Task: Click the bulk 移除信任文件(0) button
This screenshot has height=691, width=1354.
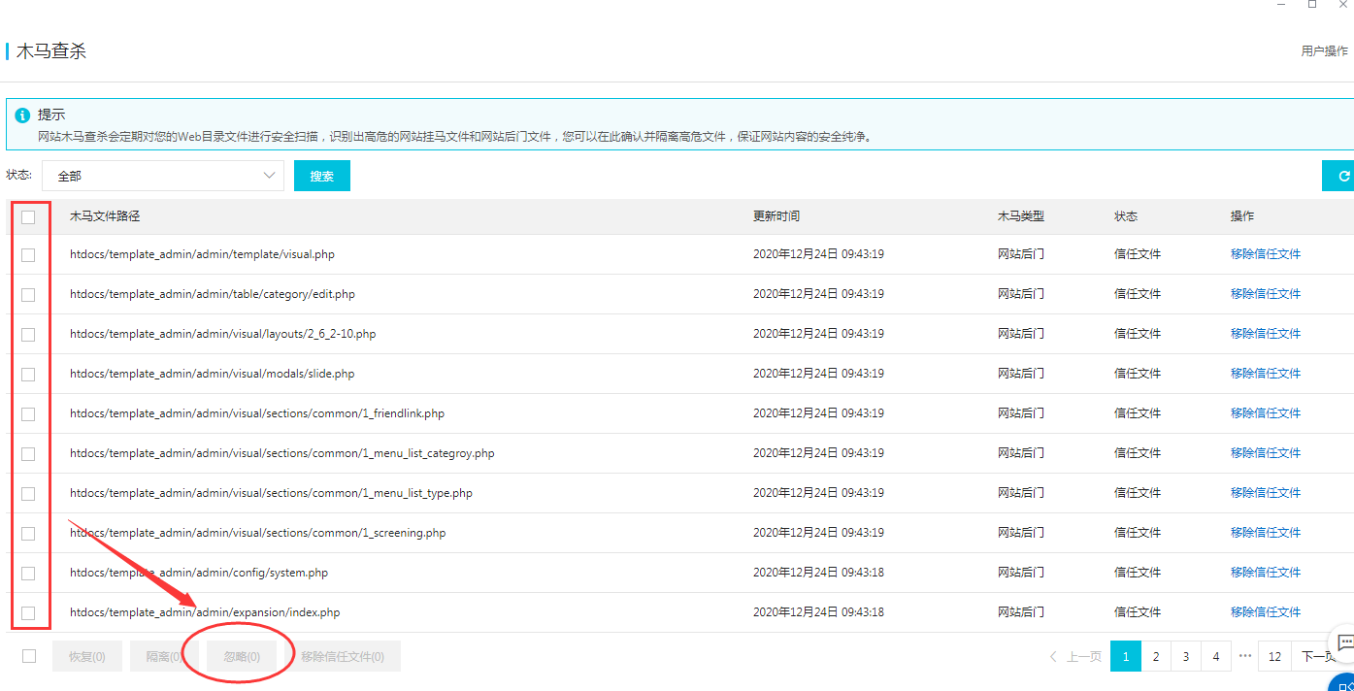Action: (x=343, y=657)
